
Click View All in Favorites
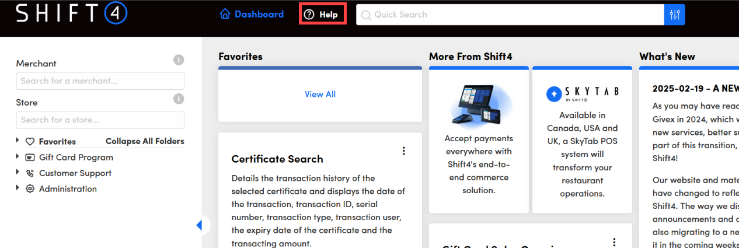coord(320,94)
